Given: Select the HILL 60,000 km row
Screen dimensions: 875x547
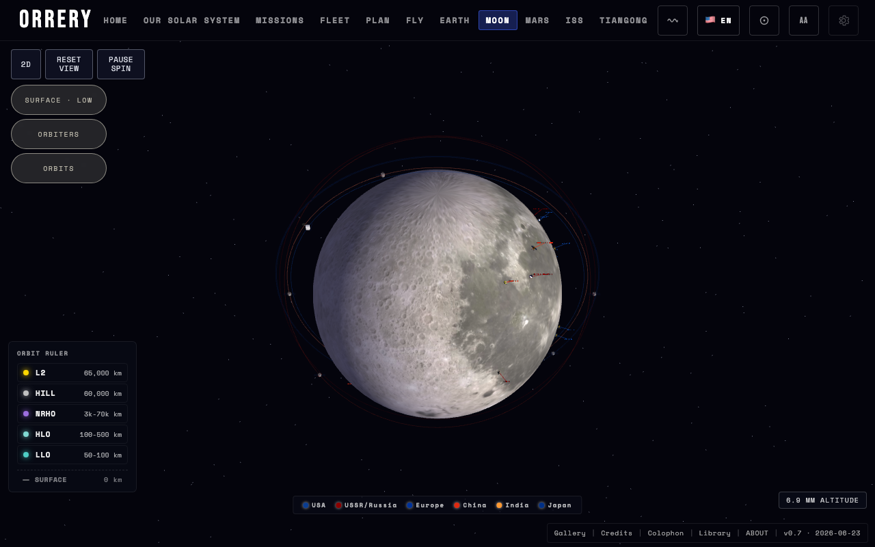Looking at the screenshot, I should tap(72, 393).
